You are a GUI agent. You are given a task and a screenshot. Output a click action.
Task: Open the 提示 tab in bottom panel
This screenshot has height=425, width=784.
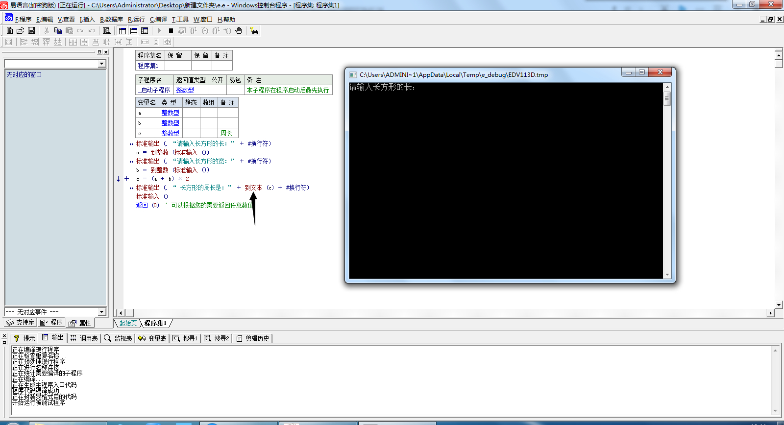tap(24, 338)
